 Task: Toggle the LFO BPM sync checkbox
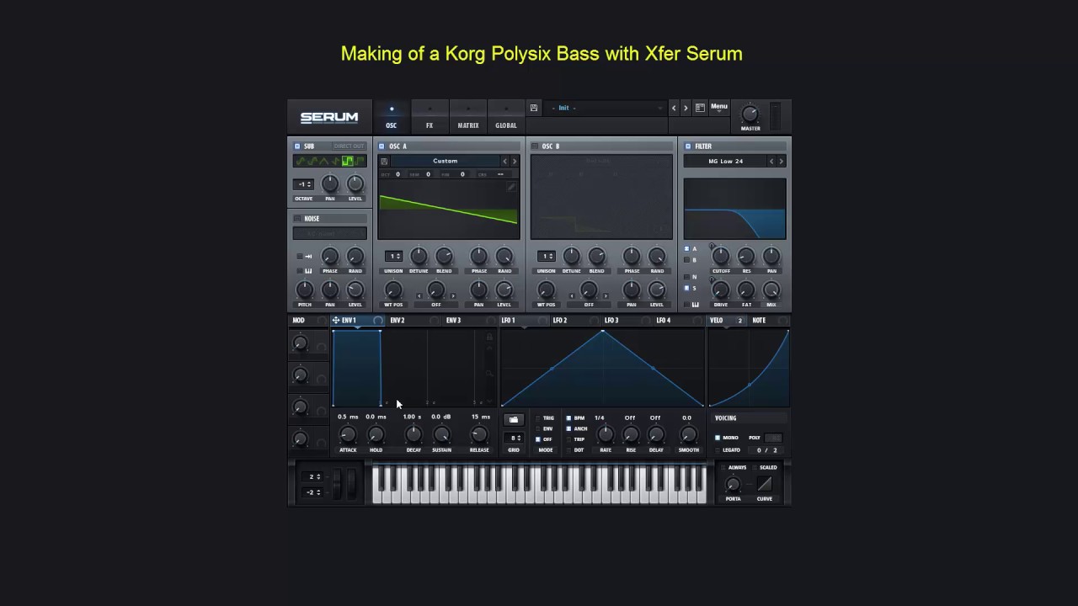(568, 417)
